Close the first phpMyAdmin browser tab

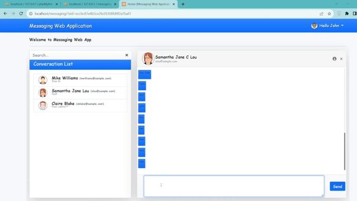pyautogui.click(x=57, y=4)
